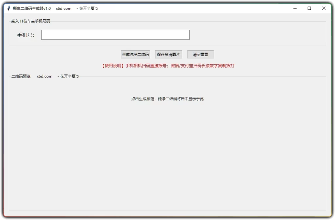
Task: Maximize the 挪车二维码生成器 window
Action: [309, 8]
